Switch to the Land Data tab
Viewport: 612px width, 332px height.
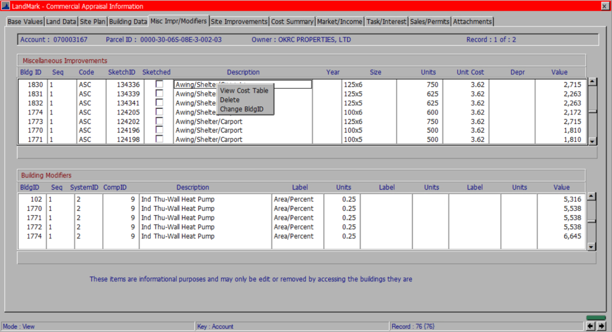coord(61,21)
